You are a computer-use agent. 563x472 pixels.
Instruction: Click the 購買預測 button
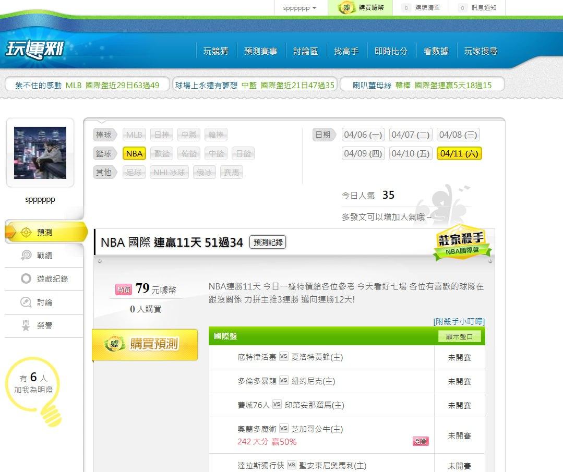(x=145, y=344)
